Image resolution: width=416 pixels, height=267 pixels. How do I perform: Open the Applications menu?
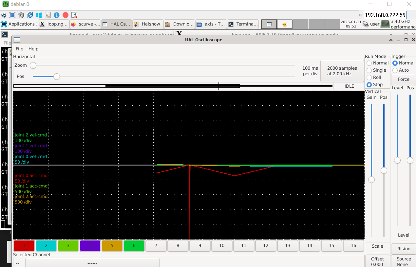18,24
